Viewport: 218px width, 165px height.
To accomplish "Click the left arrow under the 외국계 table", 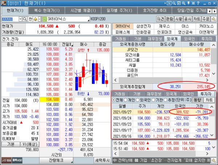I will pos(116,80).
